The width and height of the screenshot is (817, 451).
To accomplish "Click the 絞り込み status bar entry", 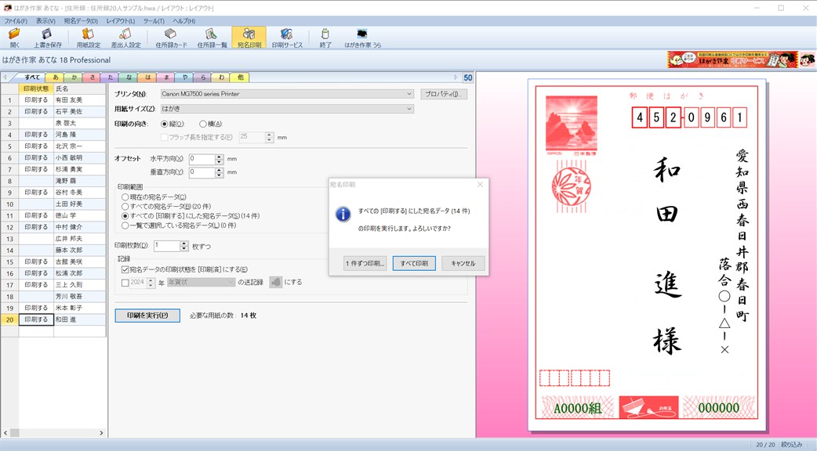I will click(791, 445).
